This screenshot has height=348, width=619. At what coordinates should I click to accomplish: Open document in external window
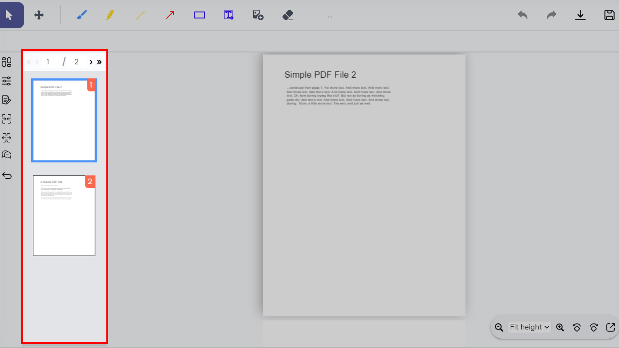pos(610,327)
